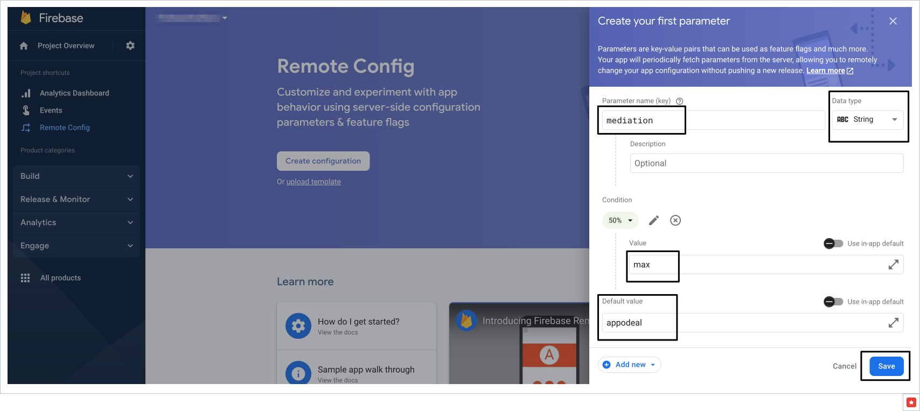Expand the Release & Monitor category
The image size is (920, 411).
(76, 199)
